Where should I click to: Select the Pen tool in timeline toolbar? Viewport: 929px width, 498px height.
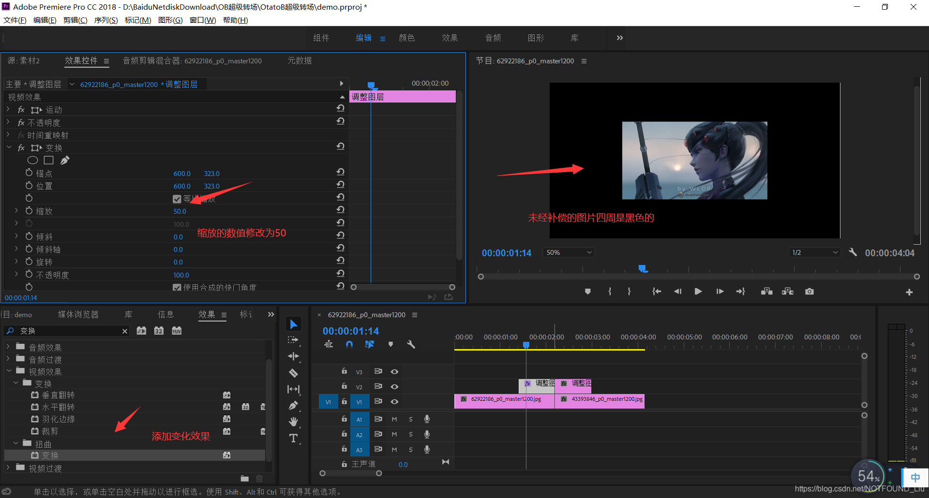click(293, 406)
